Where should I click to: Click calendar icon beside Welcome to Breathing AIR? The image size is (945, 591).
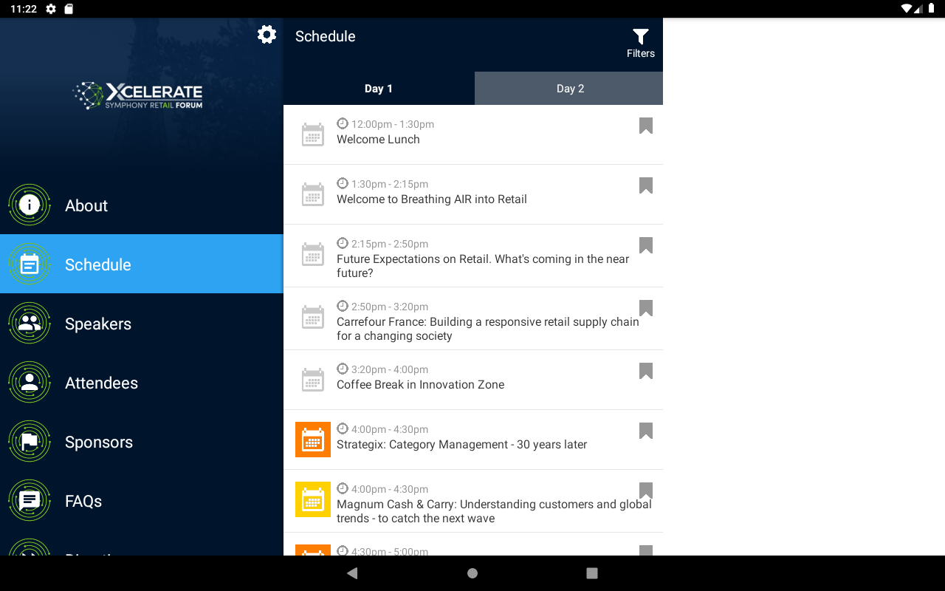[x=313, y=194]
